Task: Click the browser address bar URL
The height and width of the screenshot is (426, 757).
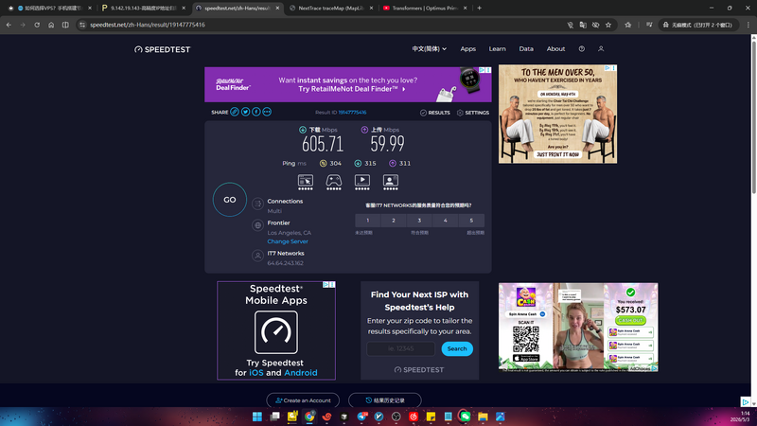Action: [x=148, y=25]
